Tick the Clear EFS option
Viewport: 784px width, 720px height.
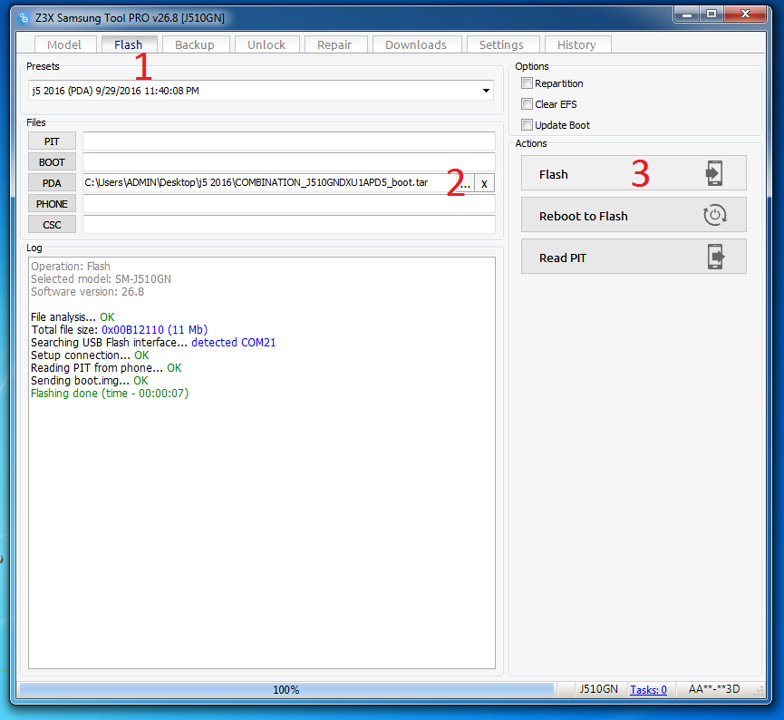[527, 104]
